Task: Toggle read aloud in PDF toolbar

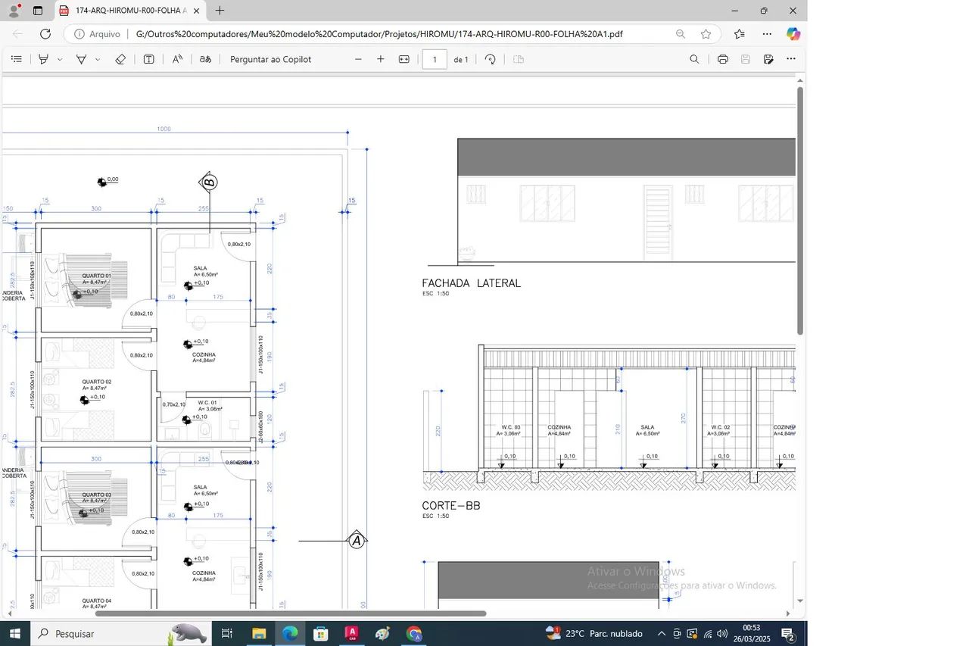Action: (177, 59)
